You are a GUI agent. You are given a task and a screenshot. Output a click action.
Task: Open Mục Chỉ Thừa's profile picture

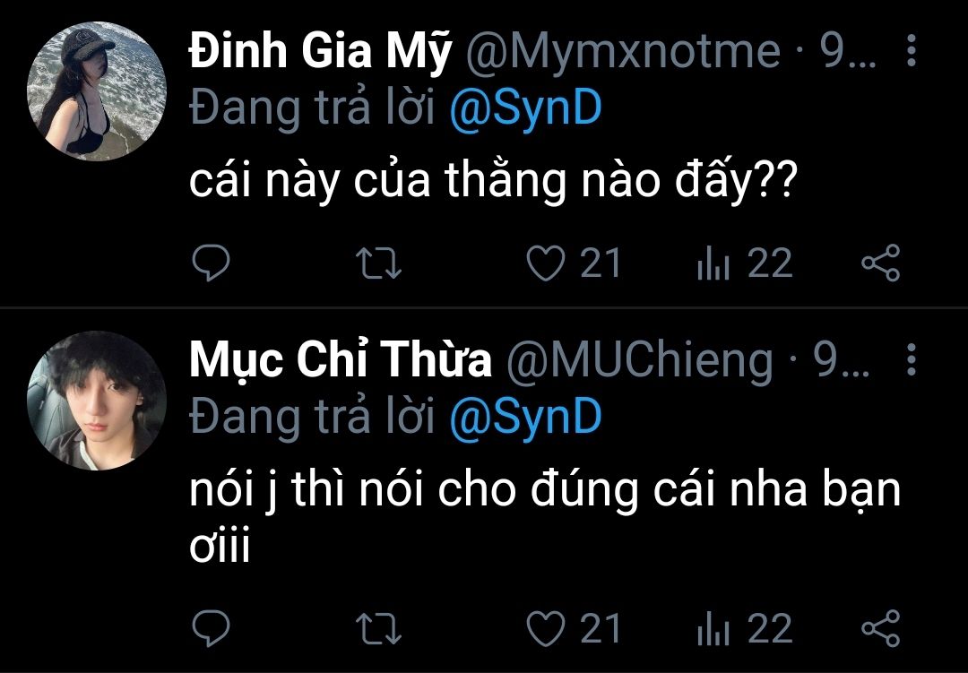click(98, 400)
